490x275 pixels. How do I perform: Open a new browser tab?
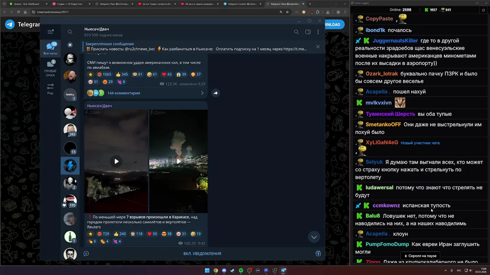coord(310,4)
